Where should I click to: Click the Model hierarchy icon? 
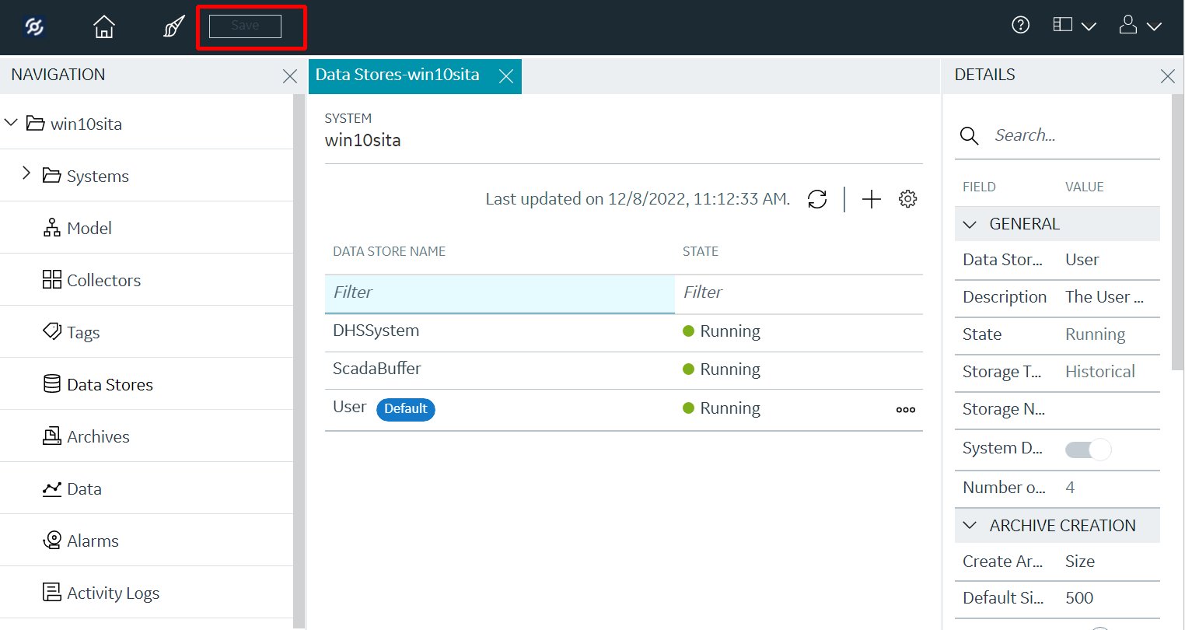(52, 227)
